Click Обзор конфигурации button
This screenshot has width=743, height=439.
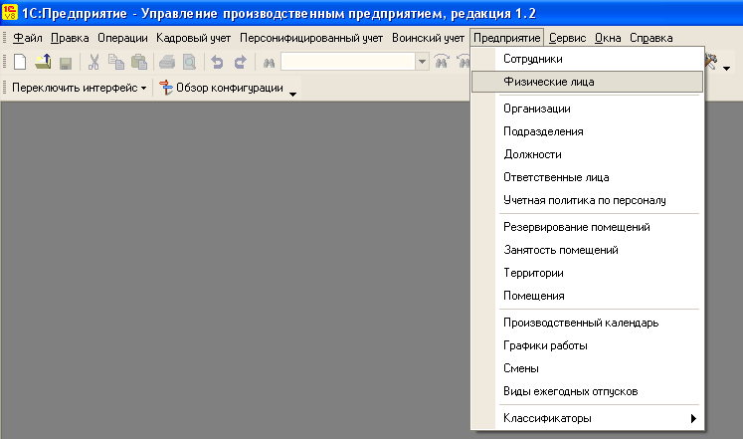point(221,88)
